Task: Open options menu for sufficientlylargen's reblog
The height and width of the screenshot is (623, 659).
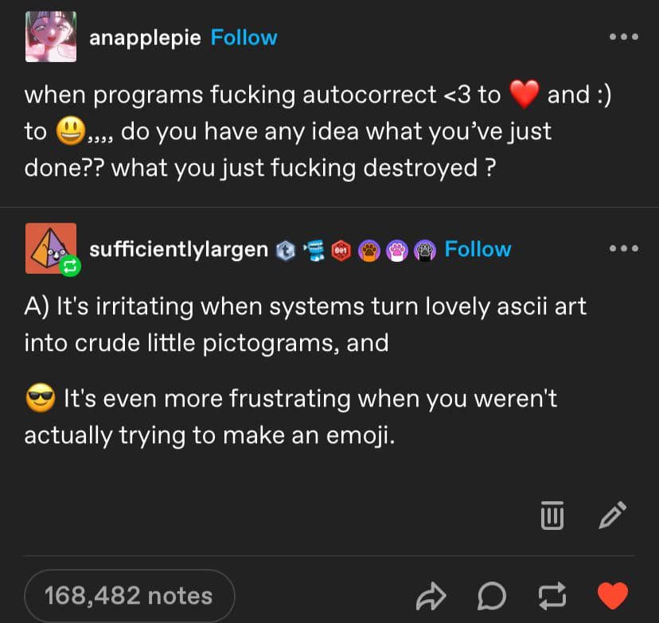Action: pos(623,249)
